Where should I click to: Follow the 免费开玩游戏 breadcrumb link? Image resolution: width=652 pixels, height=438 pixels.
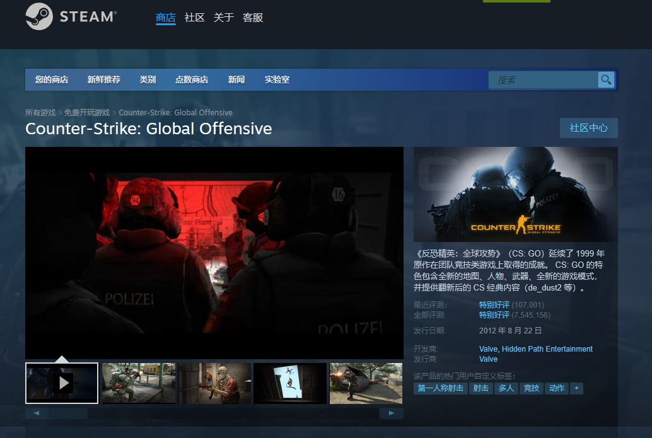click(87, 113)
